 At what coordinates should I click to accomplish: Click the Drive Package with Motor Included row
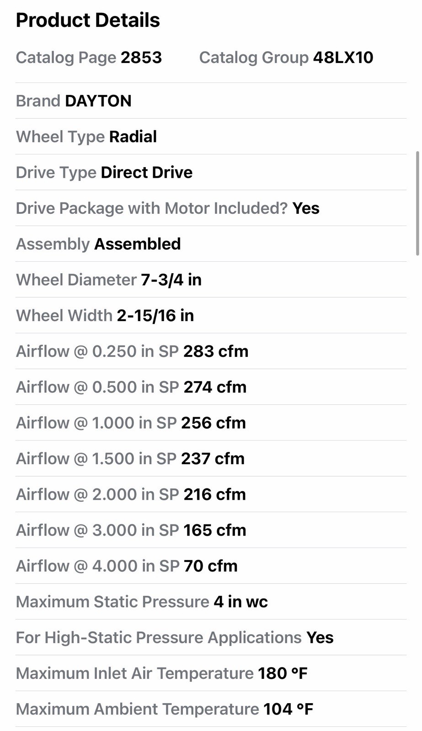coord(211,208)
